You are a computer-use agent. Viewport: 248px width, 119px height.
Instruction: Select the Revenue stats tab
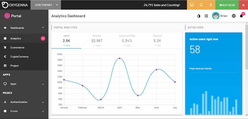[x=97, y=40]
